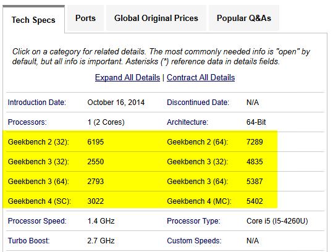
Task: Expand the Turbo Boost category
Action: pyautogui.click(x=28, y=240)
